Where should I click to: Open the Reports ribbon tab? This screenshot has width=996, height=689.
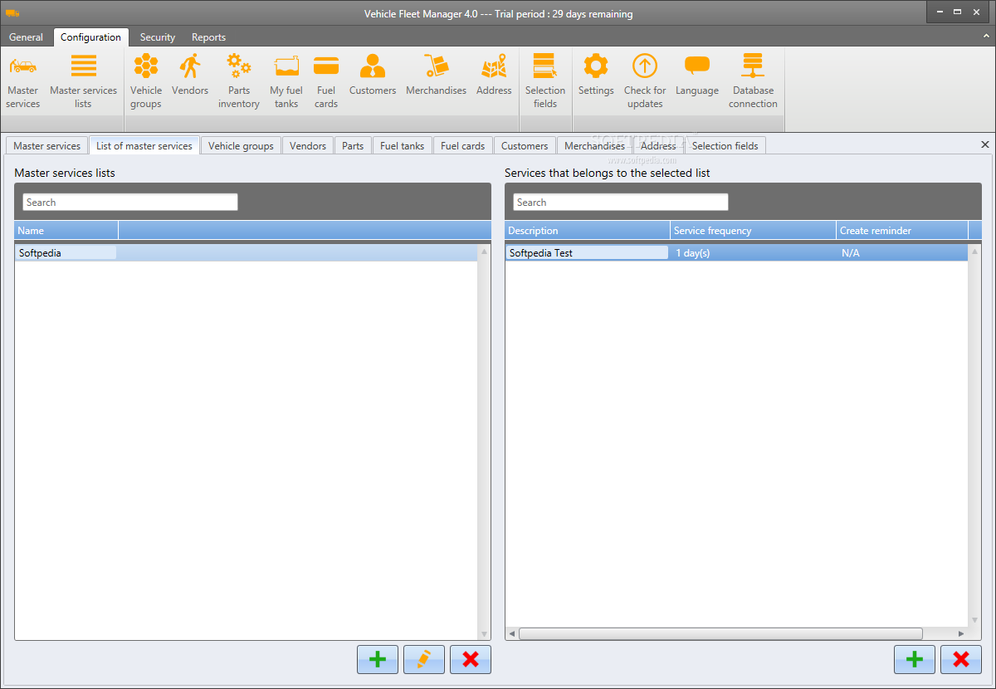pos(208,37)
